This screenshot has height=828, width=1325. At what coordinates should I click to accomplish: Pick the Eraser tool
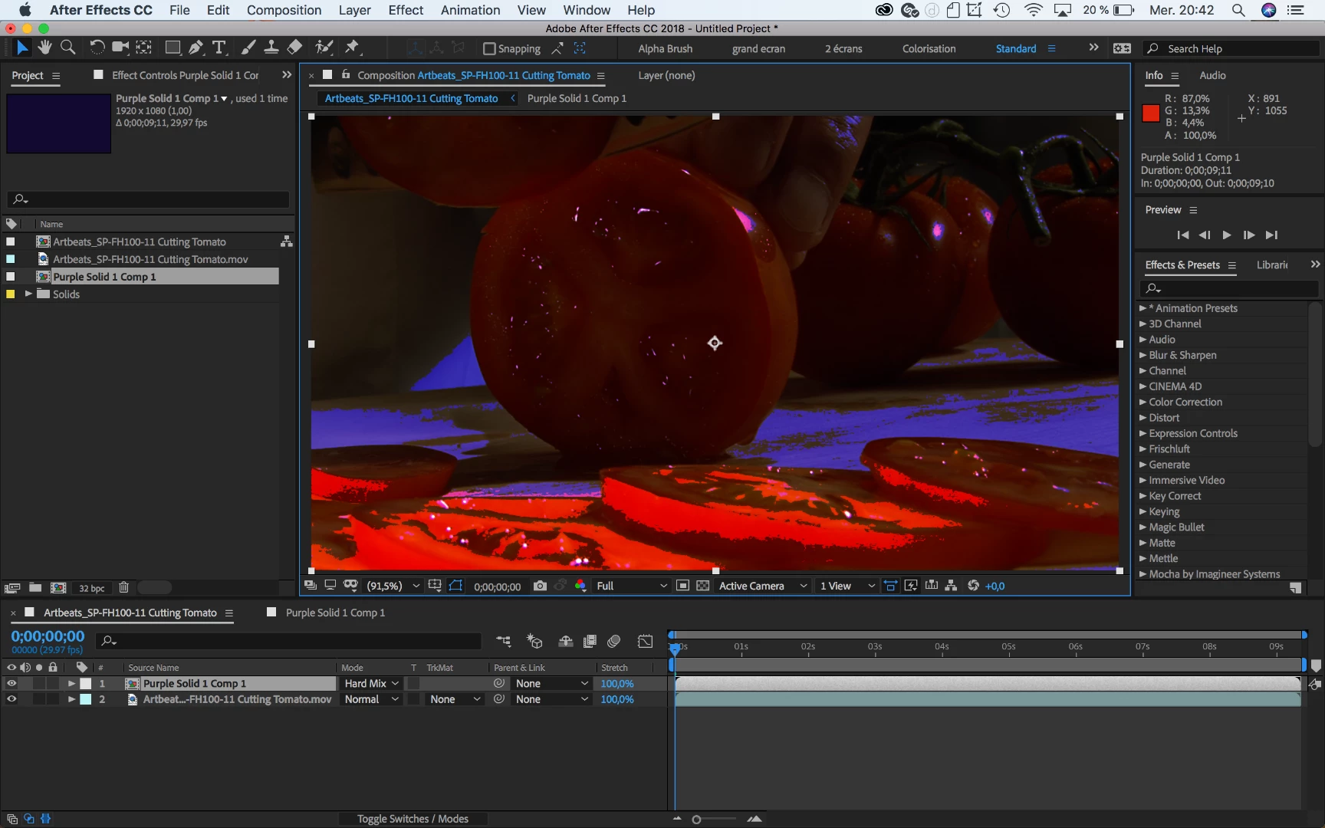coord(294,48)
